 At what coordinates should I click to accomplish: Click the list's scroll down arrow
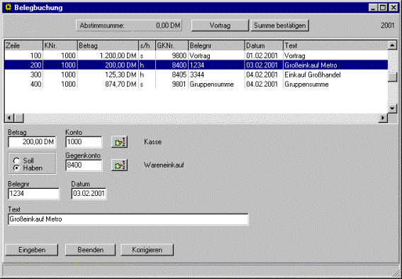(392, 109)
